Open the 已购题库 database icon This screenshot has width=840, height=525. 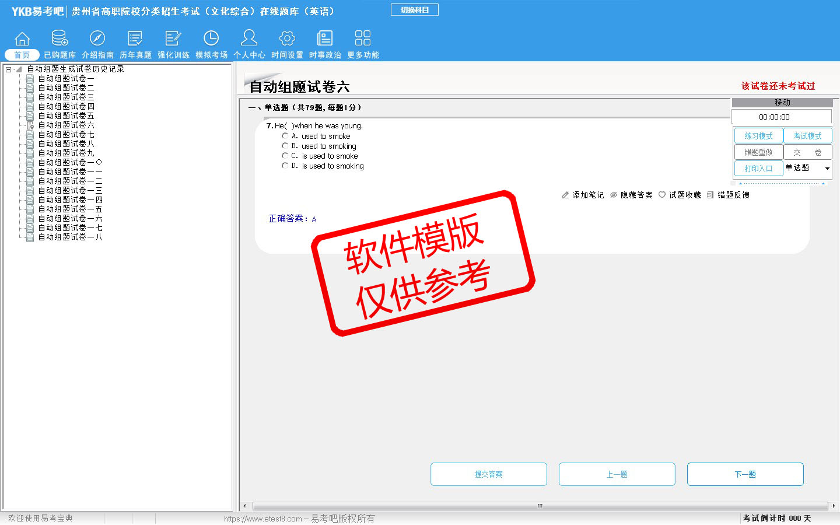coord(60,38)
